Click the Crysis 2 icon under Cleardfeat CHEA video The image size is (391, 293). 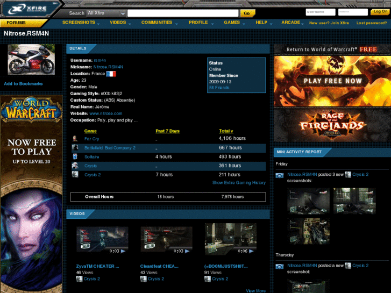point(144,279)
